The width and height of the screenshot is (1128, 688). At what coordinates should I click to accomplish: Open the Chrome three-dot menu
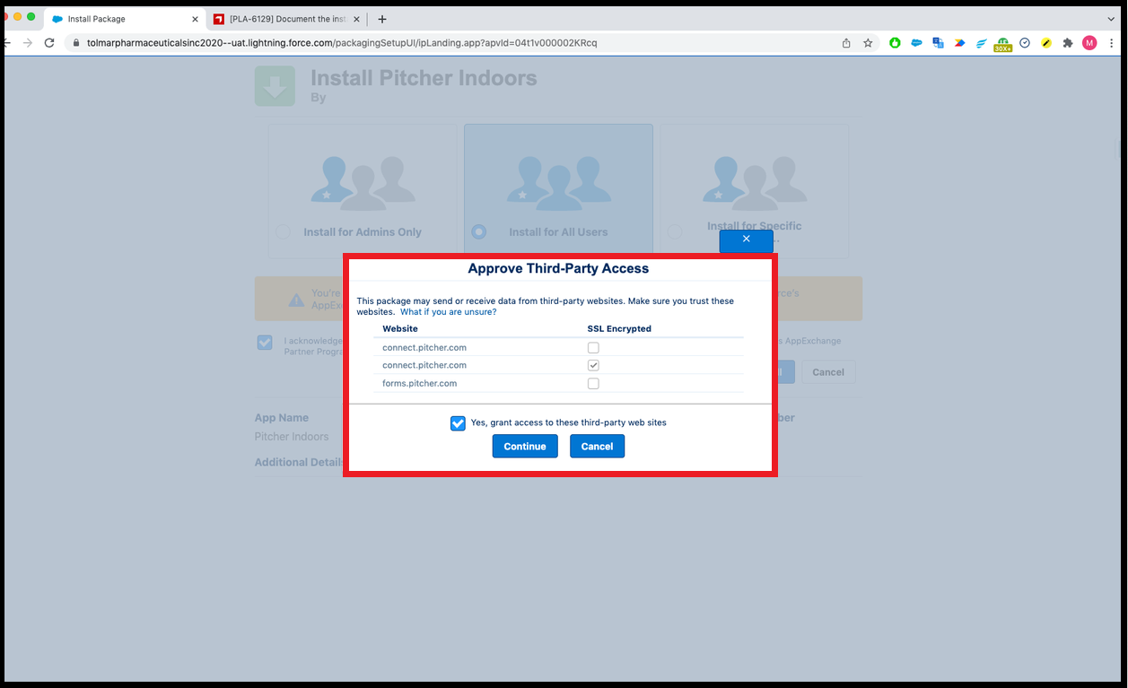[1113, 43]
